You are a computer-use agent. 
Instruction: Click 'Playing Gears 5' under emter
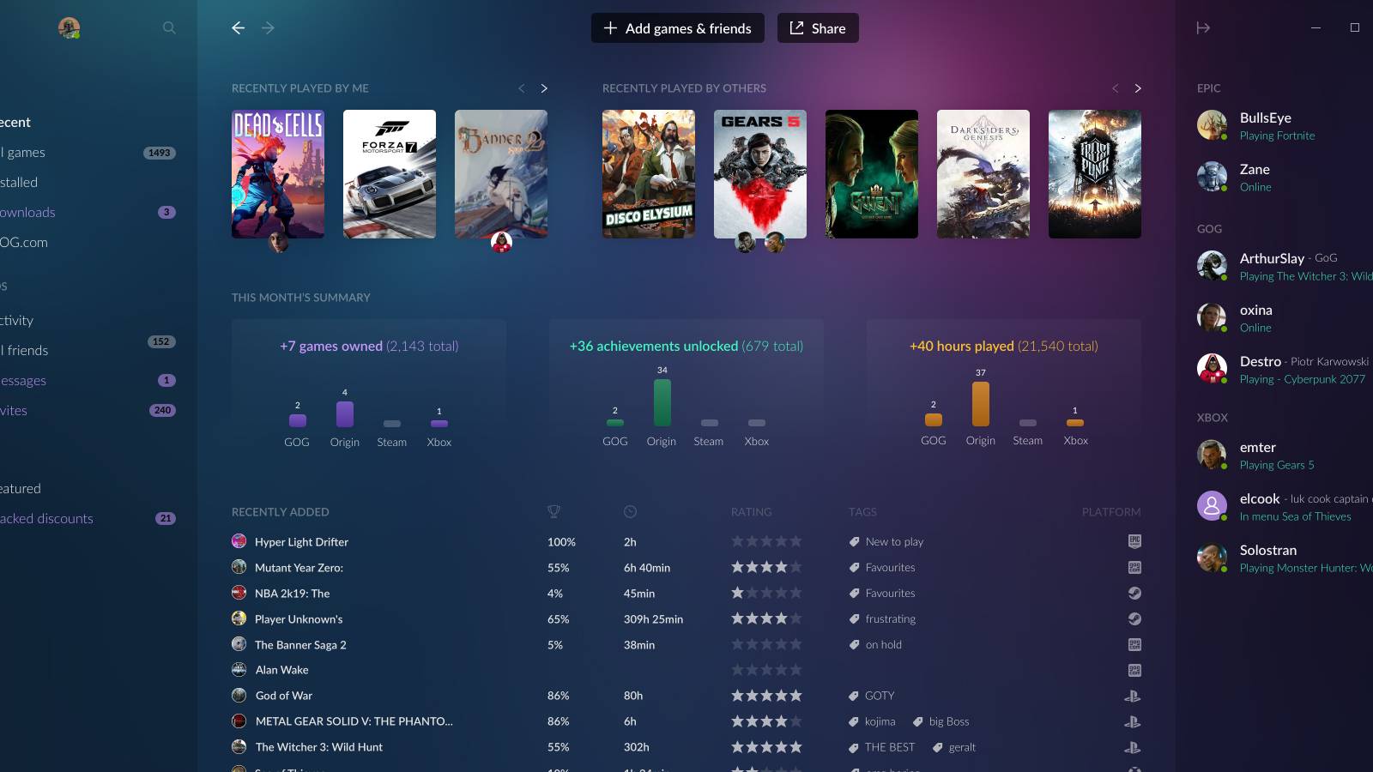coord(1277,465)
